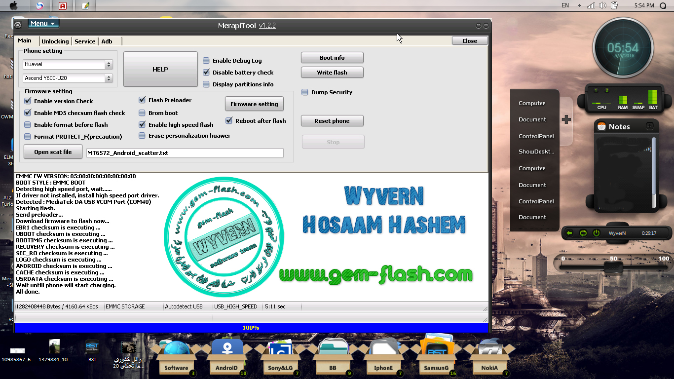674x379 pixels.
Task: Click the green back arrow in WyverN widget
Action: 569,233
